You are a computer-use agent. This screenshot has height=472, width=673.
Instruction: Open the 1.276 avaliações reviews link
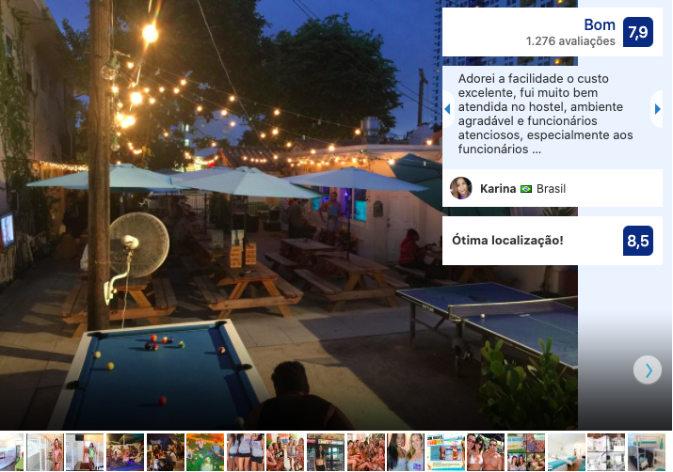pyautogui.click(x=570, y=41)
